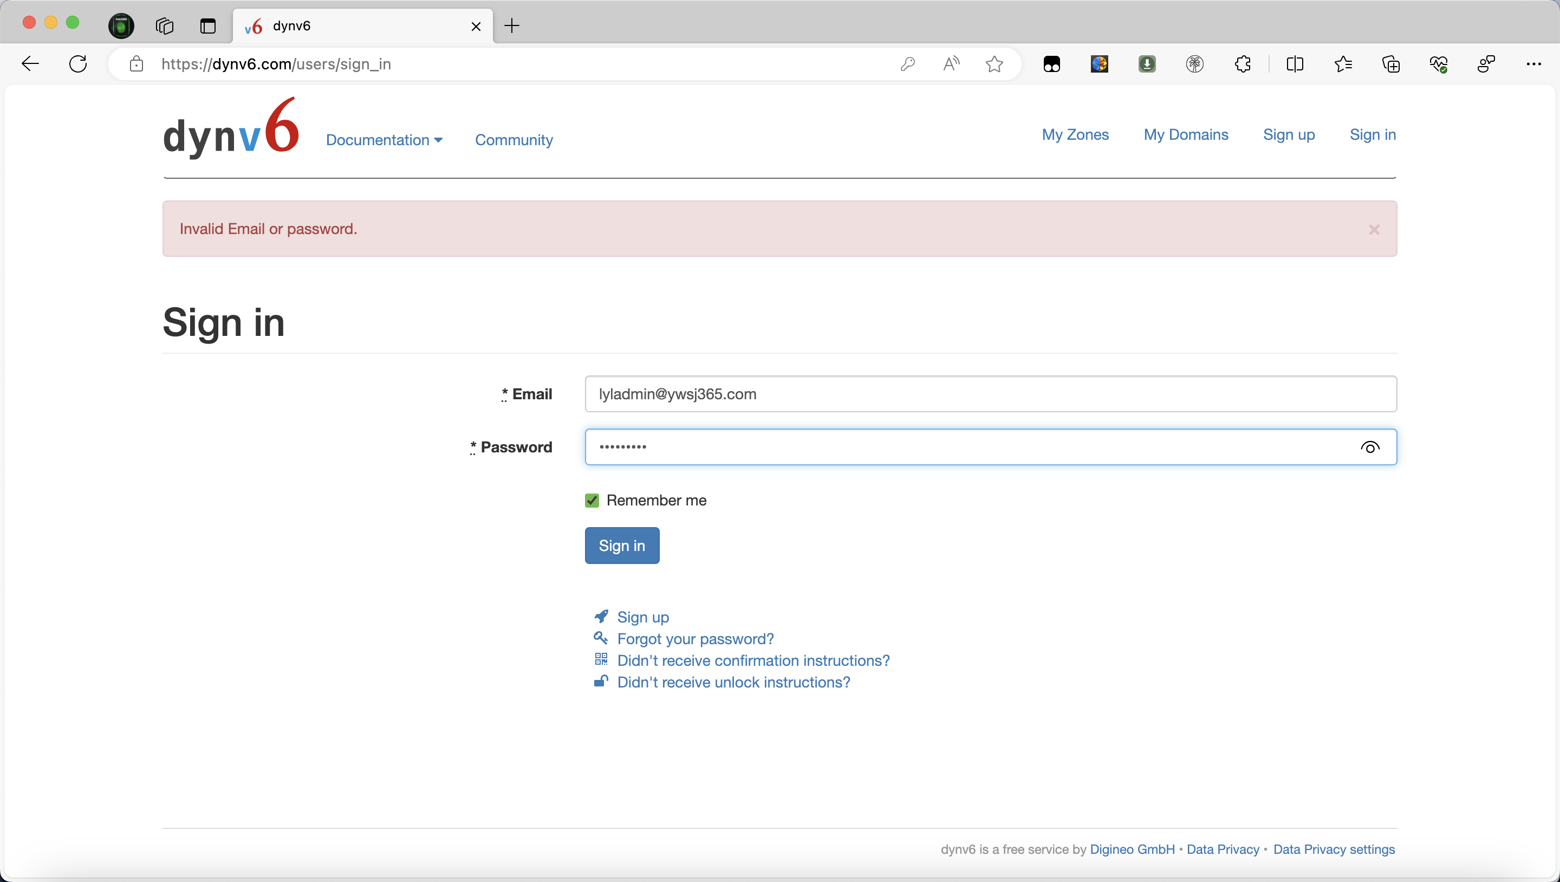Open Split screen icon in toolbar
This screenshot has width=1560, height=882.
tap(1295, 63)
